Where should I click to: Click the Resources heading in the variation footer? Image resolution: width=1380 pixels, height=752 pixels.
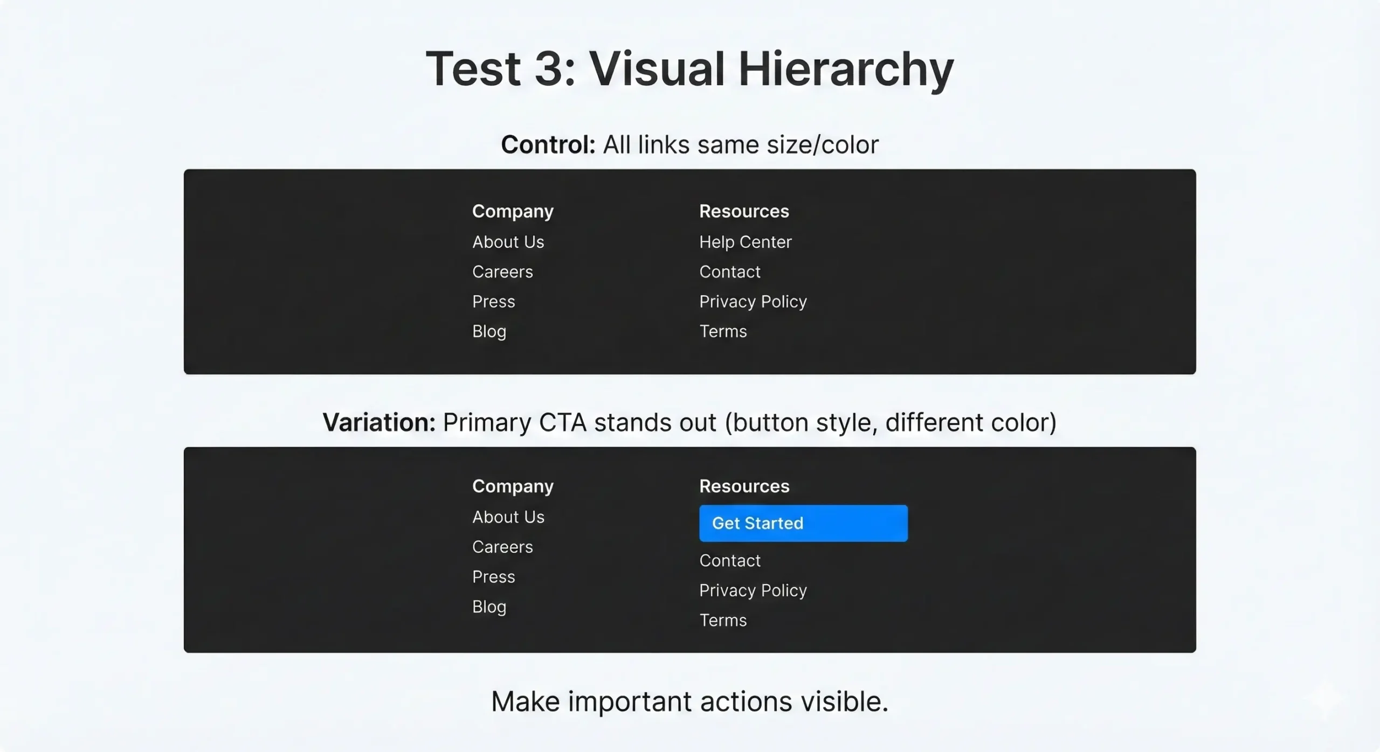(x=744, y=486)
